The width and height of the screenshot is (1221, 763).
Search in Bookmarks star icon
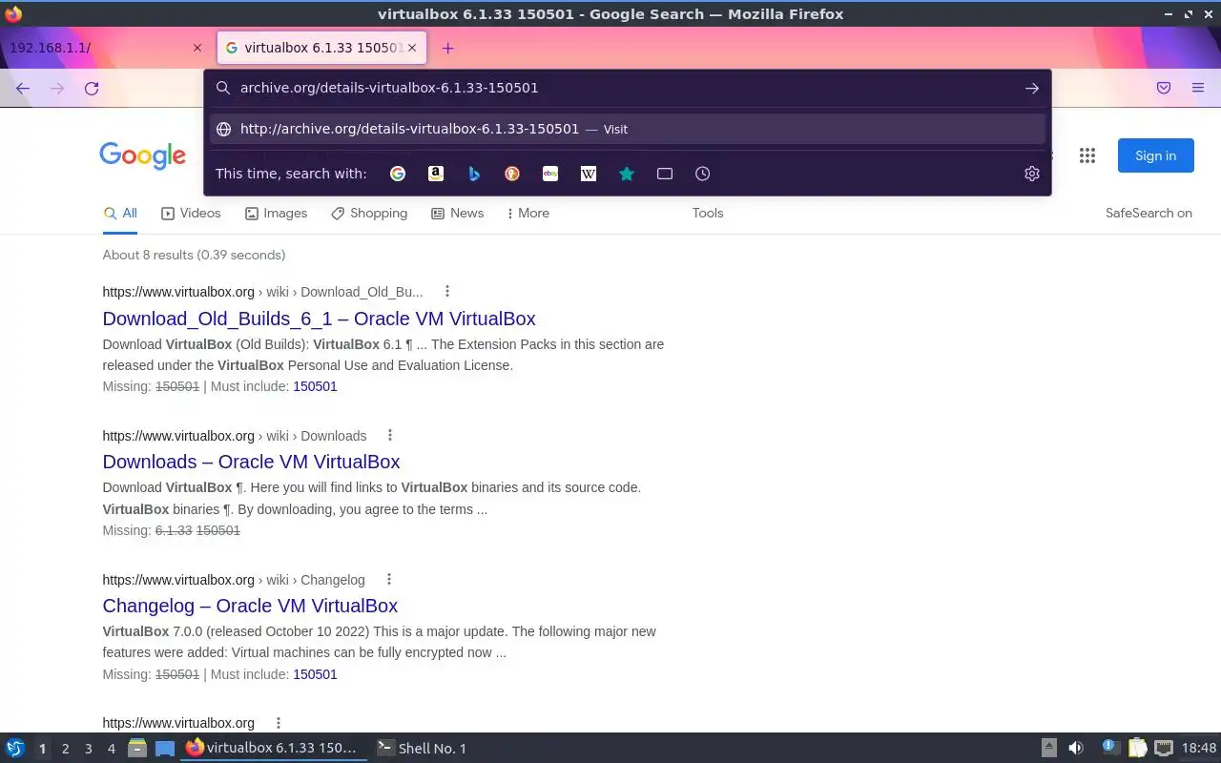(627, 174)
